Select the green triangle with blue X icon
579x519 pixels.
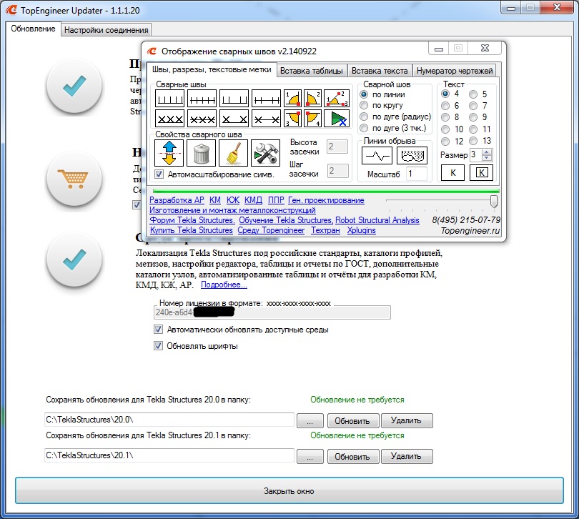[337, 118]
